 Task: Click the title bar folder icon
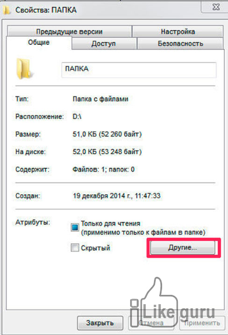point(6,10)
